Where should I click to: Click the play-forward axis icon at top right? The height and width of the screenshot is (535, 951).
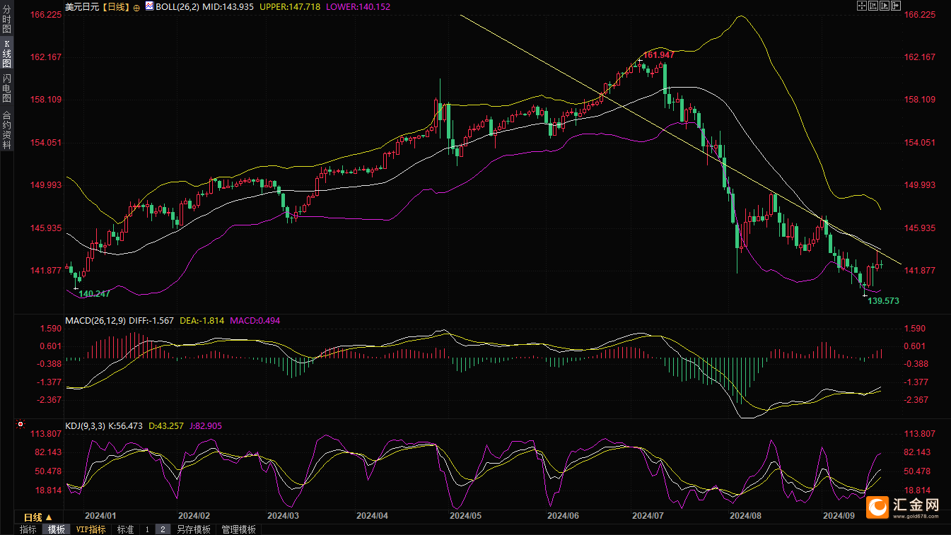(885, 6)
